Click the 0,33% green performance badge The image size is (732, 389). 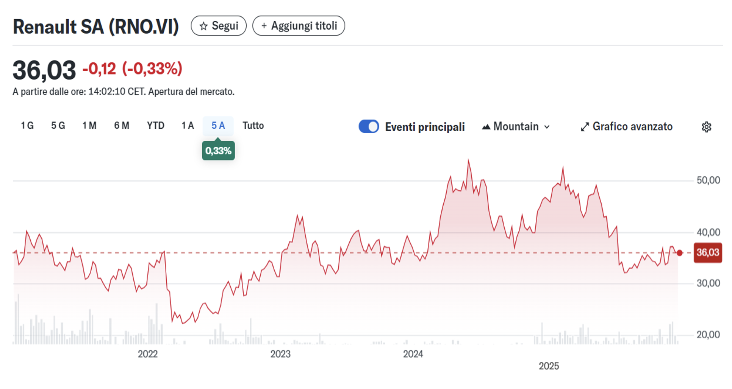coord(218,151)
